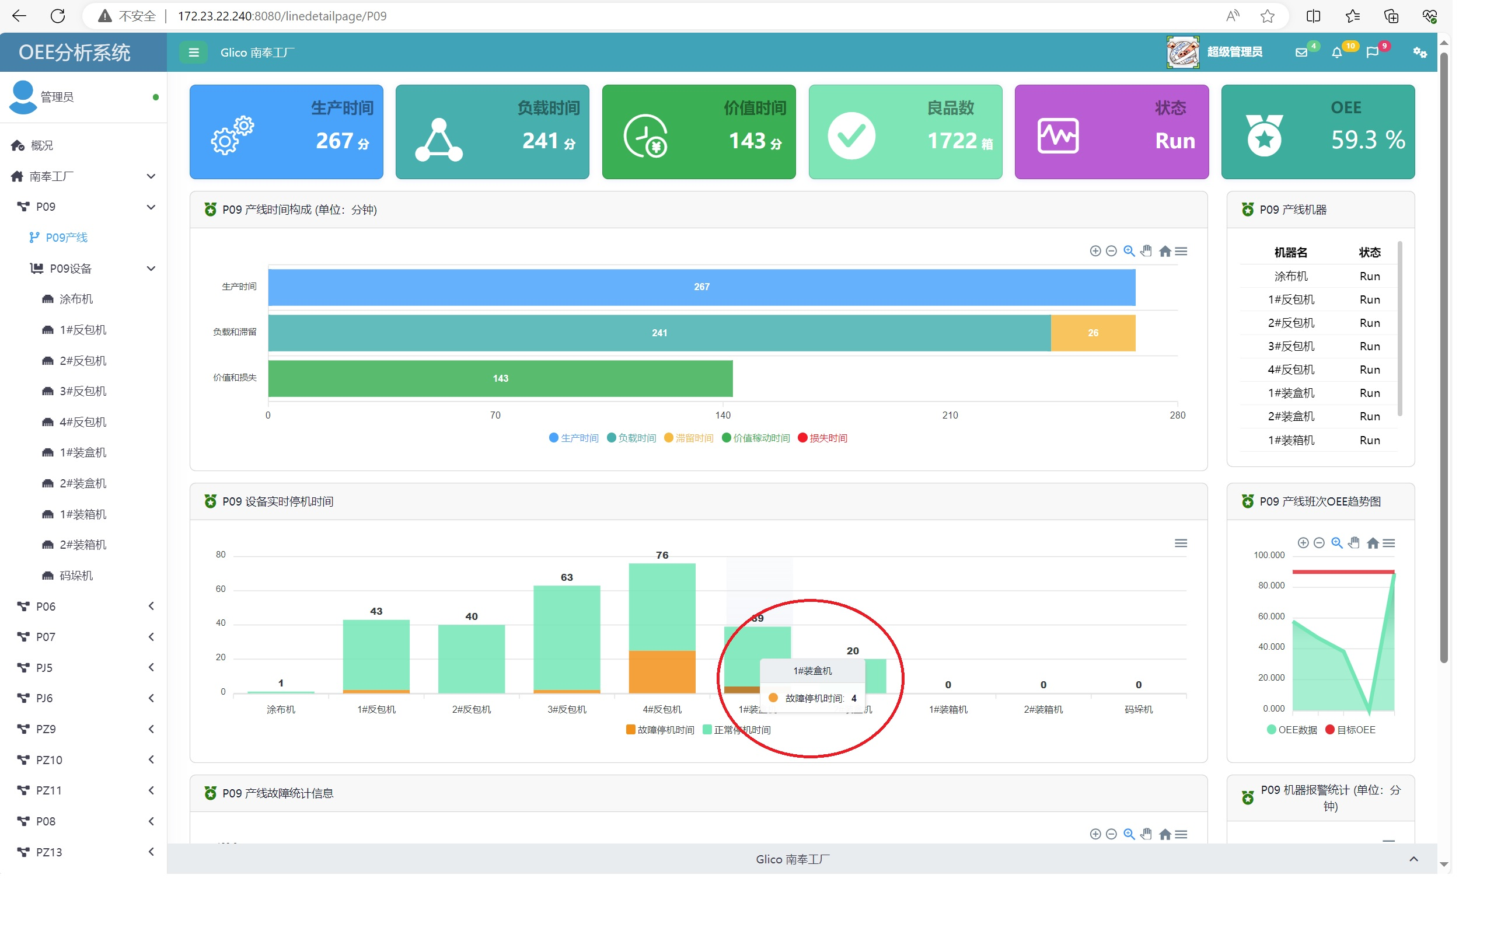
Task: Reset zoom with home icon on 产线时间构成 chart
Action: click(x=1164, y=251)
